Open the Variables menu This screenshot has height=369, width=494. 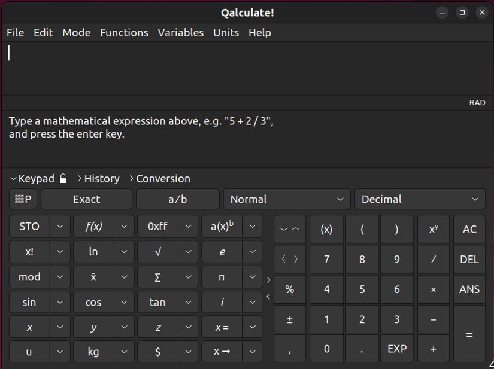180,33
